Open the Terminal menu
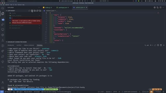Screen dimensions: 166x93 pos(19,5)
